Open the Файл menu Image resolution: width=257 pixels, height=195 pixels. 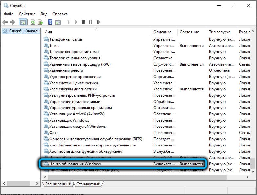(x=9, y=14)
